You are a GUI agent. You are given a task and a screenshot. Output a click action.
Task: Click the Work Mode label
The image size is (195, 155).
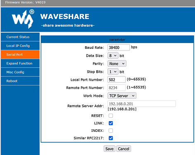click(x=93, y=96)
